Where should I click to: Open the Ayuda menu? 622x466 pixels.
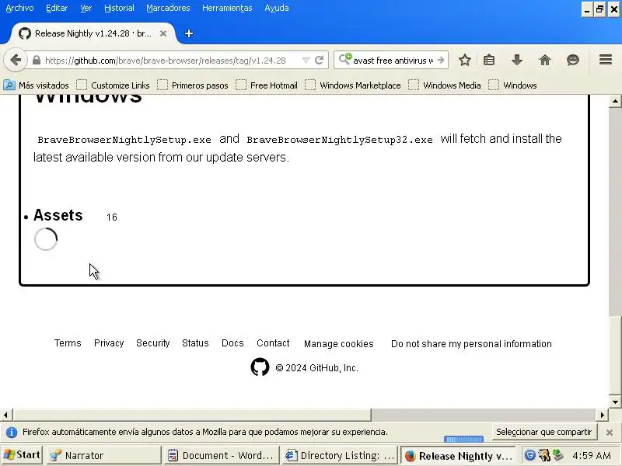(277, 8)
